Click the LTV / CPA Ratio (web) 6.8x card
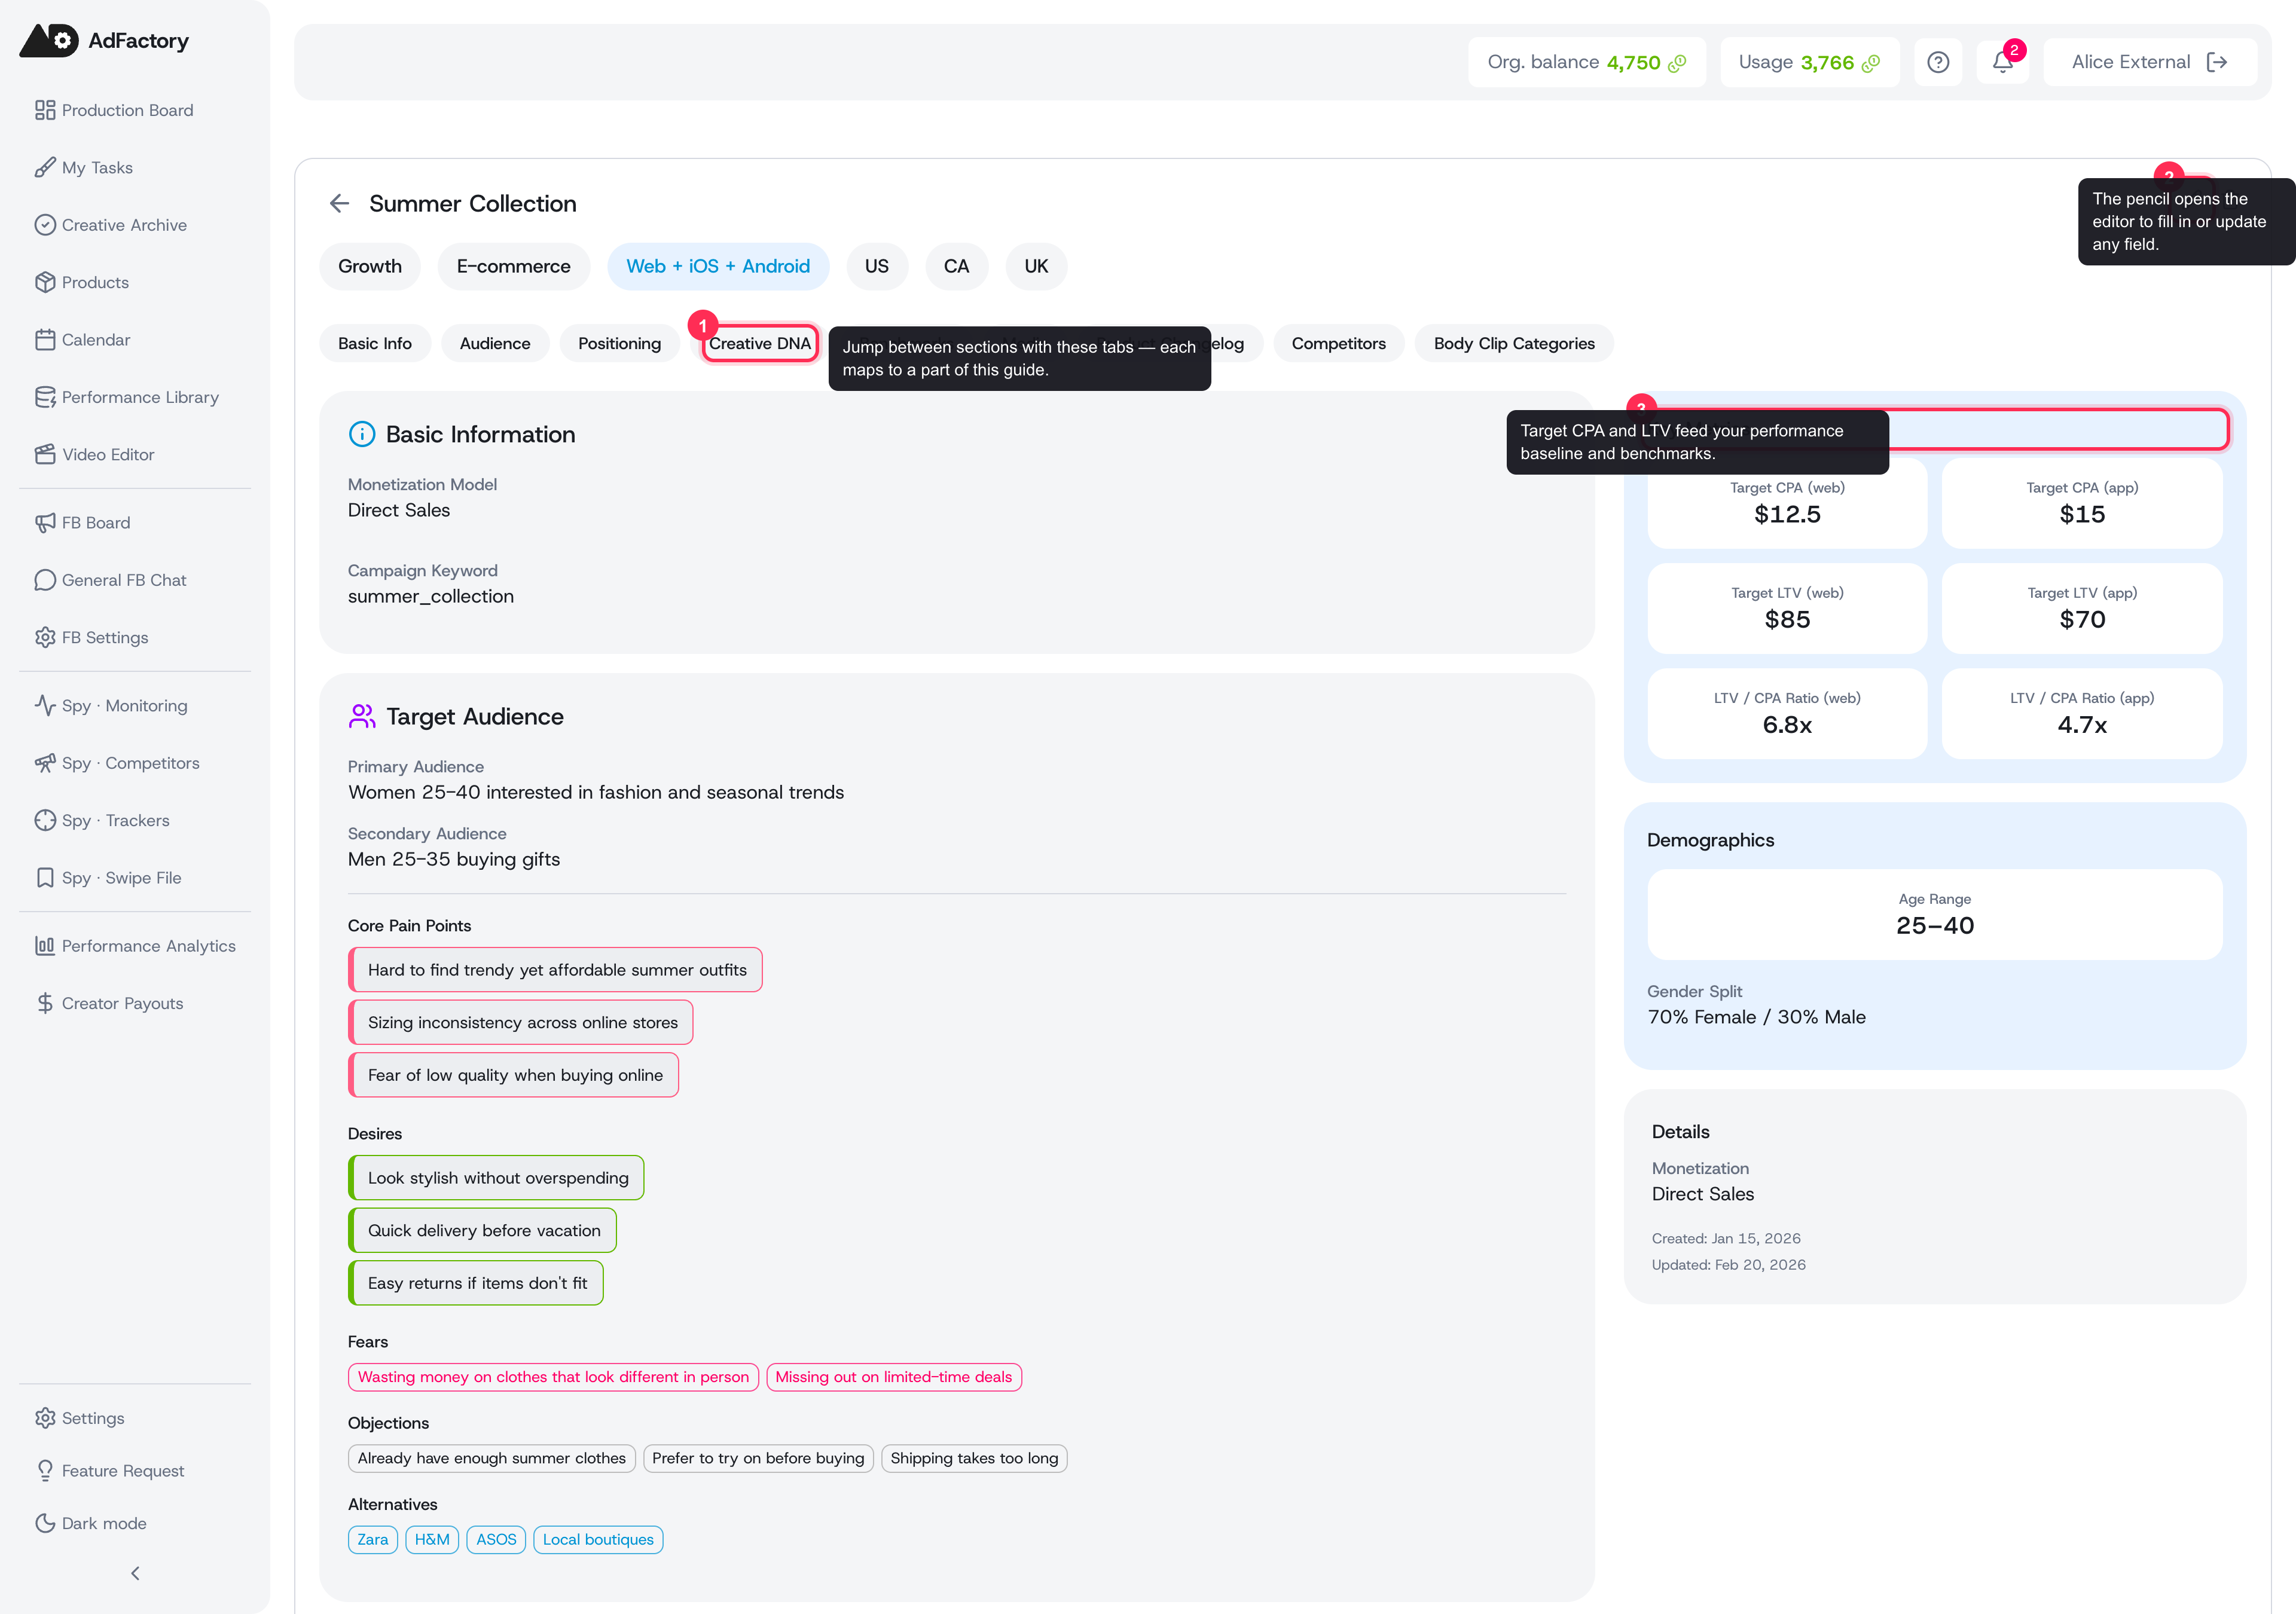Screen dimensions: 2296x1614 (x=1787, y=714)
